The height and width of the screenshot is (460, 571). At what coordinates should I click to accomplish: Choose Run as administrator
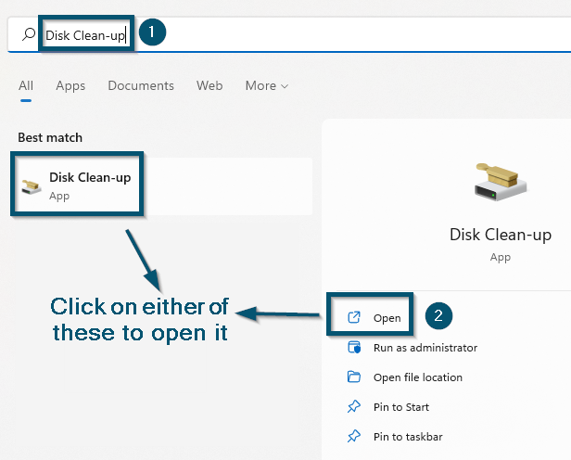pos(425,348)
